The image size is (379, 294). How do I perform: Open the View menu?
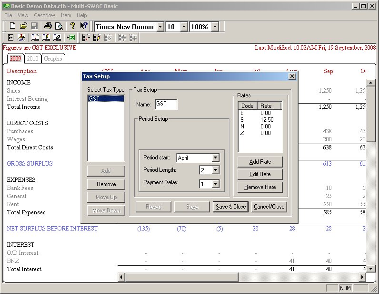click(x=23, y=15)
